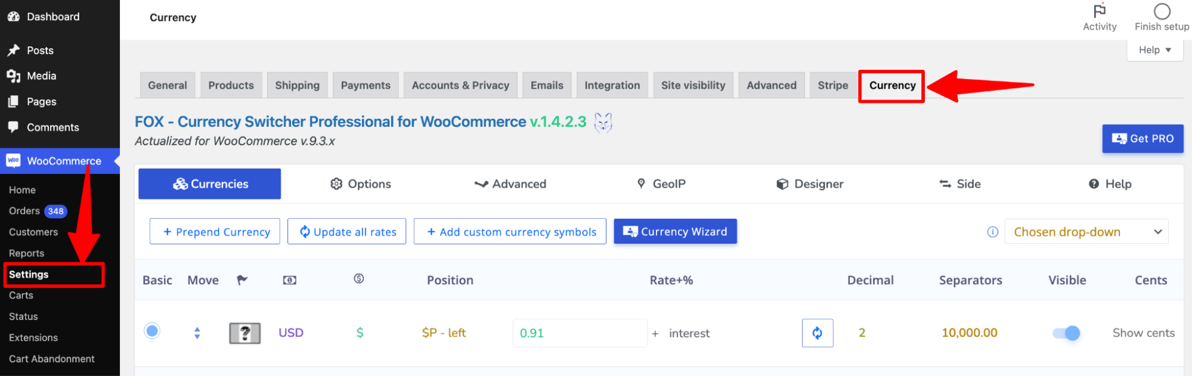Click the USD rate input field
The height and width of the screenshot is (376, 1192).
(580, 333)
